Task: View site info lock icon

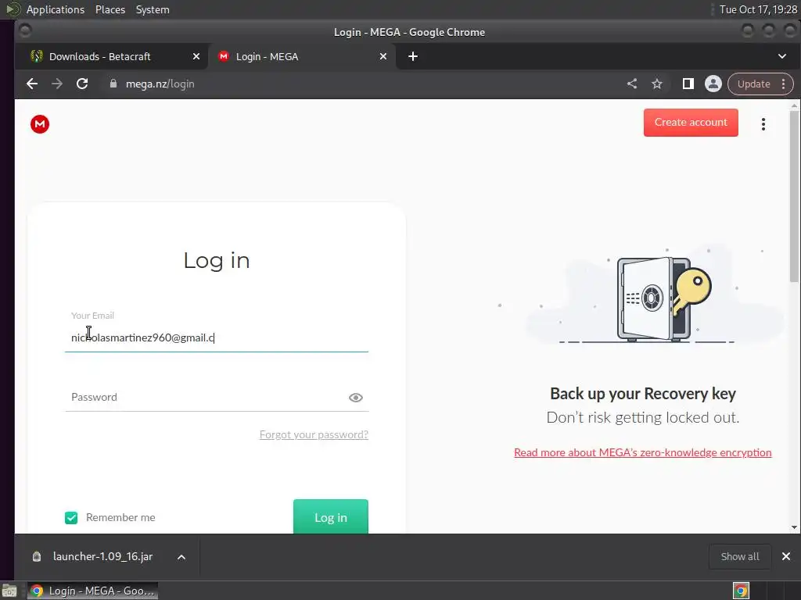Action: coord(113,84)
